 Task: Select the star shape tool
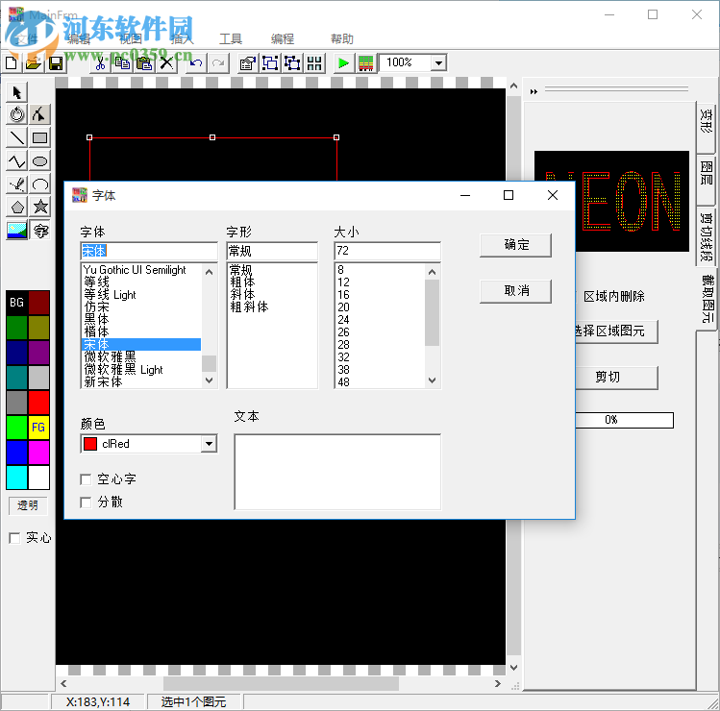[40, 207]
